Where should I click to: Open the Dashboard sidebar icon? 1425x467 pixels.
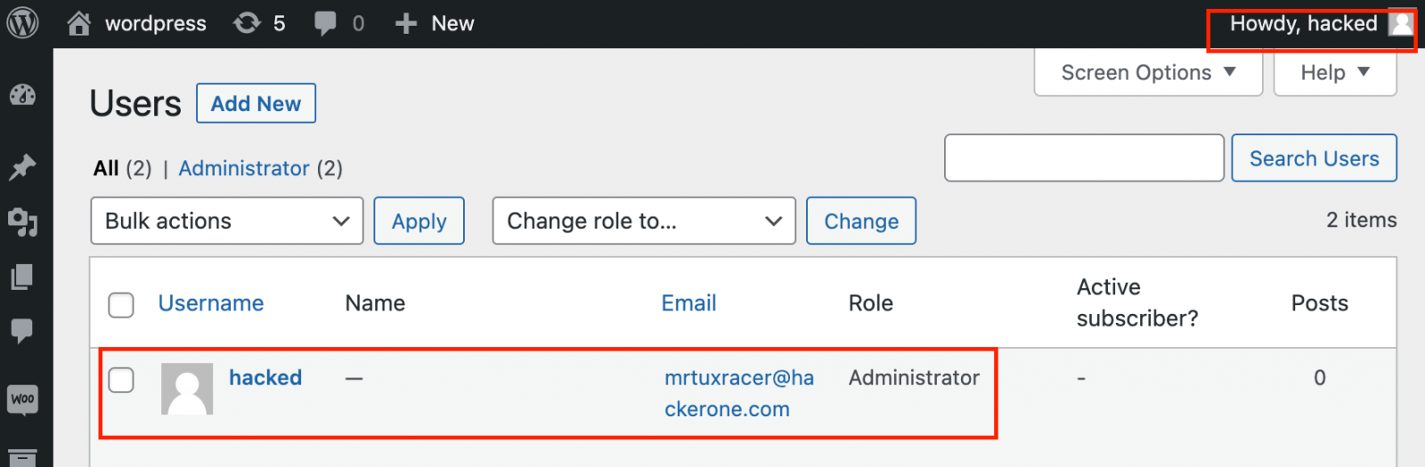[x=22, y=95]
